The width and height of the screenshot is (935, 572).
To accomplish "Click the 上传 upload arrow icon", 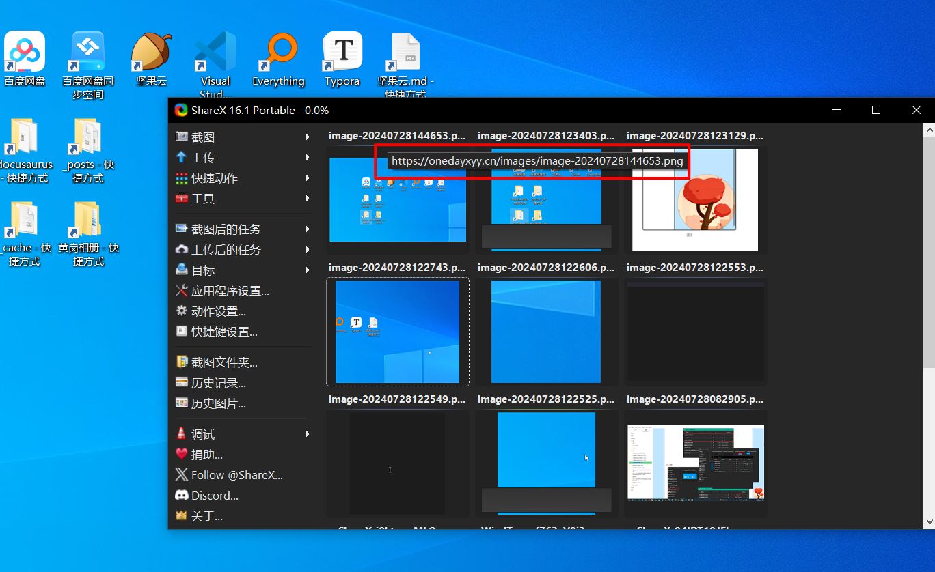I will 181,157.
